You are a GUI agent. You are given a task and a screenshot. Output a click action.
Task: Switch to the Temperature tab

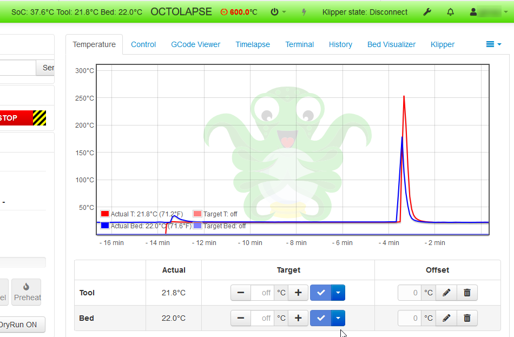point(94,44)
